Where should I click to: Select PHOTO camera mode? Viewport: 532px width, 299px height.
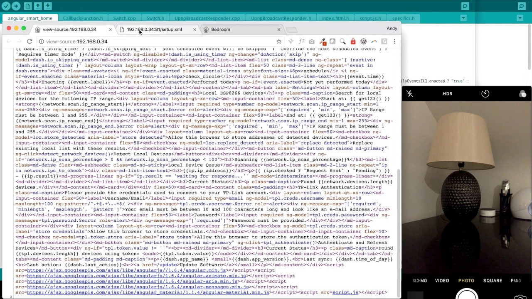pyautogui.click(x=466, y=281)
